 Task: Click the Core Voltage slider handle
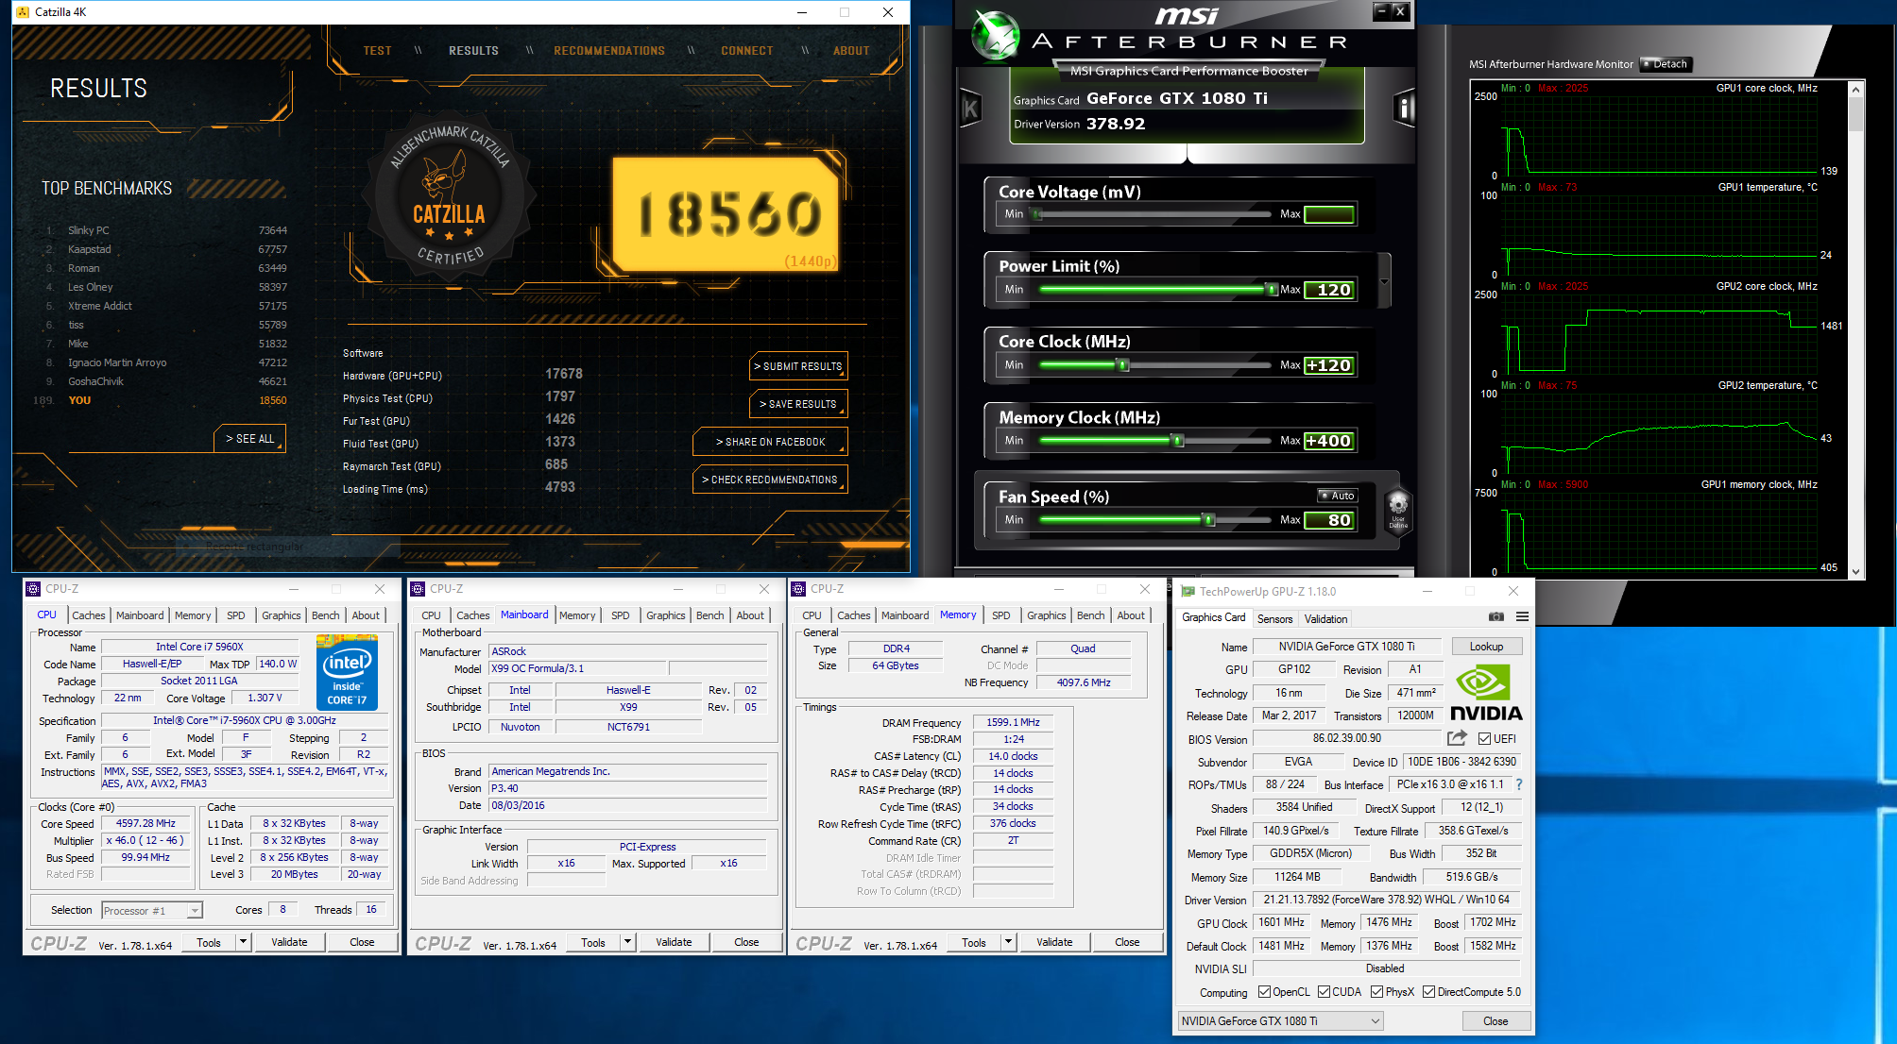tap(1037, 214)
